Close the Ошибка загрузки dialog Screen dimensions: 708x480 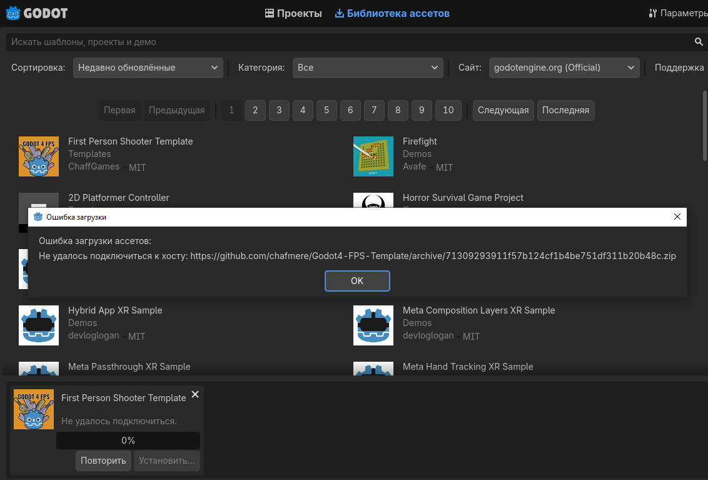[x=677, y=217]
